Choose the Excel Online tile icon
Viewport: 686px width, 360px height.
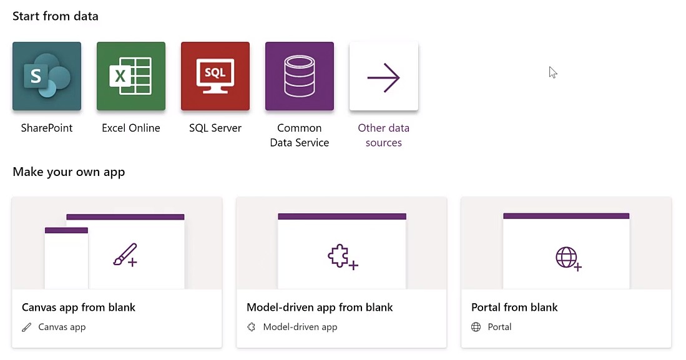click(131, 76)
